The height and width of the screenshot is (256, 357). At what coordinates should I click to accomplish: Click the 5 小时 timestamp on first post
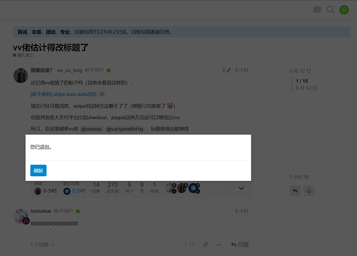(x=242, y=70)
